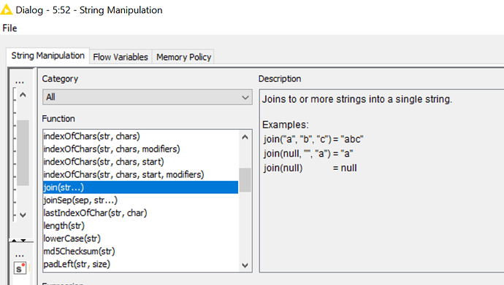Click the function list scroll up arrow

(x=245, y=137)
